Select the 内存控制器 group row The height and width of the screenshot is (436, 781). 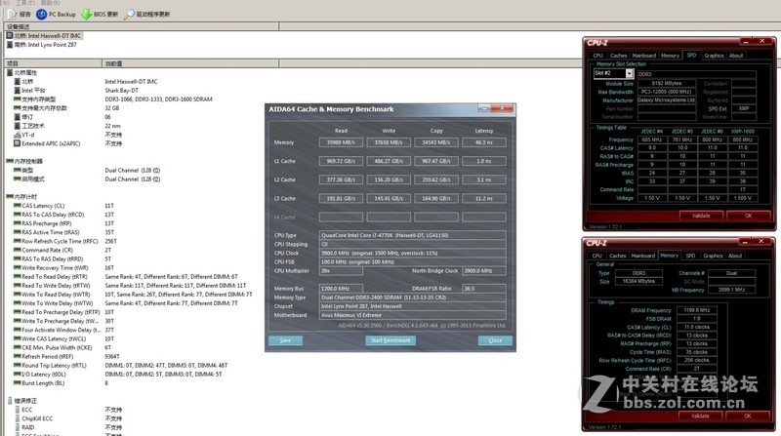coord(25,161)
